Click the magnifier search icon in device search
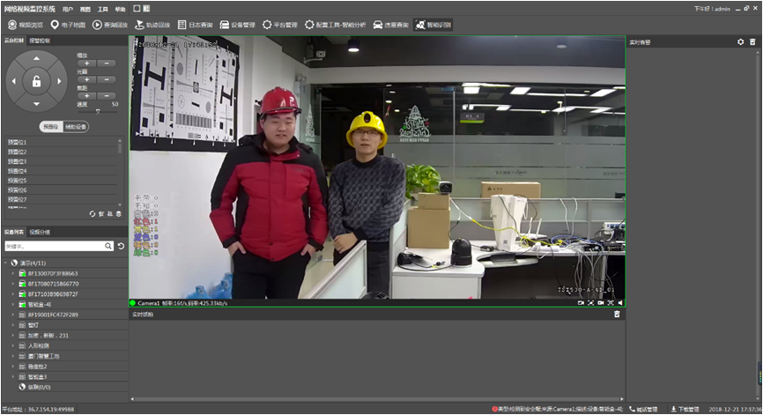Screen dimensions: 763x415 [108, 246]
